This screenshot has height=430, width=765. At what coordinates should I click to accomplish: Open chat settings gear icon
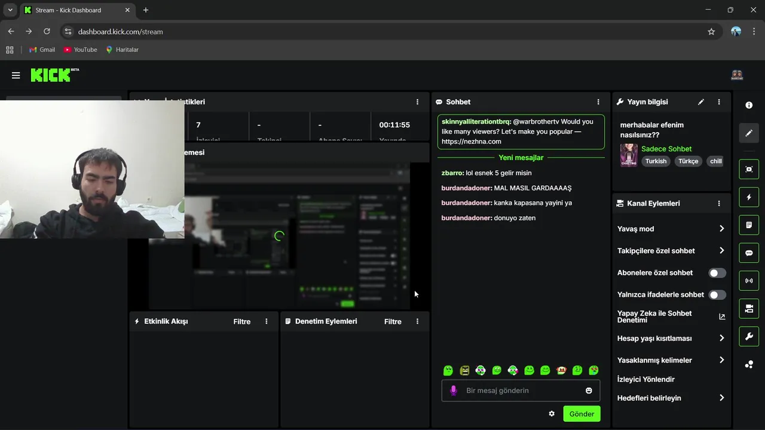coord(552,414)
